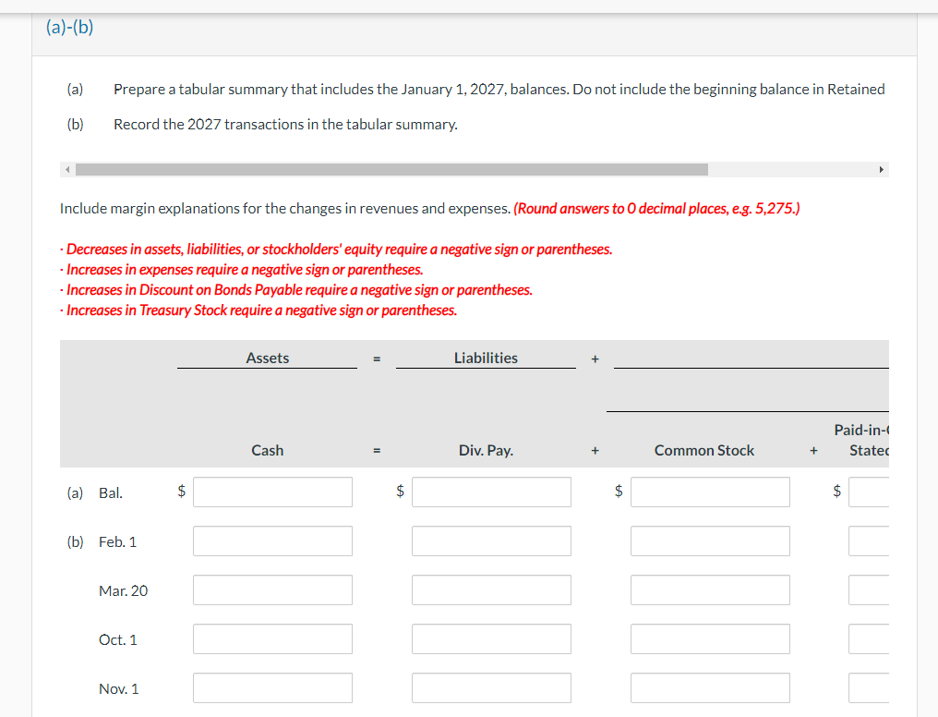Screen dimensions: 938x717
Task: Click the Common Stock input for Oct. 1
Action: tap(710, 638)
